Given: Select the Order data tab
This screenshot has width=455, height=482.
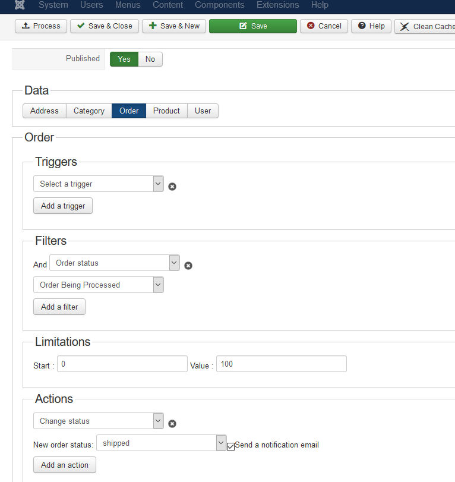Looking at the screenshot, I should (129, 111).
